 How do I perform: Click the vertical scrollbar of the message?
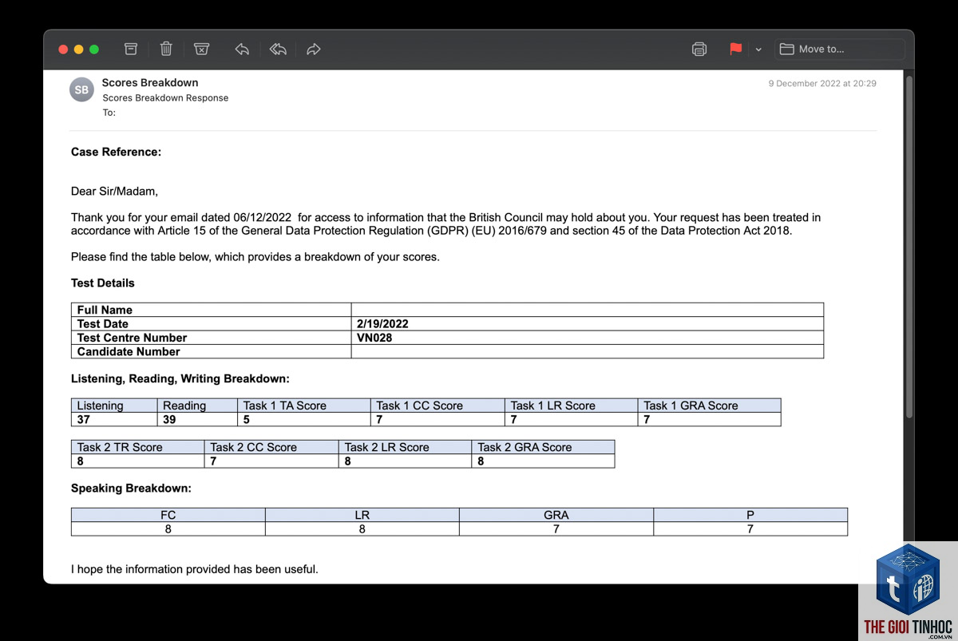pos(909,247)
